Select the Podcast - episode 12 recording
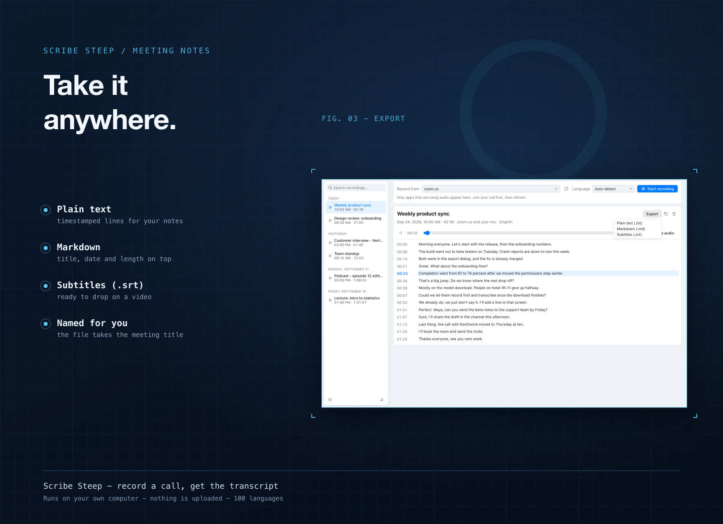 point(356,278)
